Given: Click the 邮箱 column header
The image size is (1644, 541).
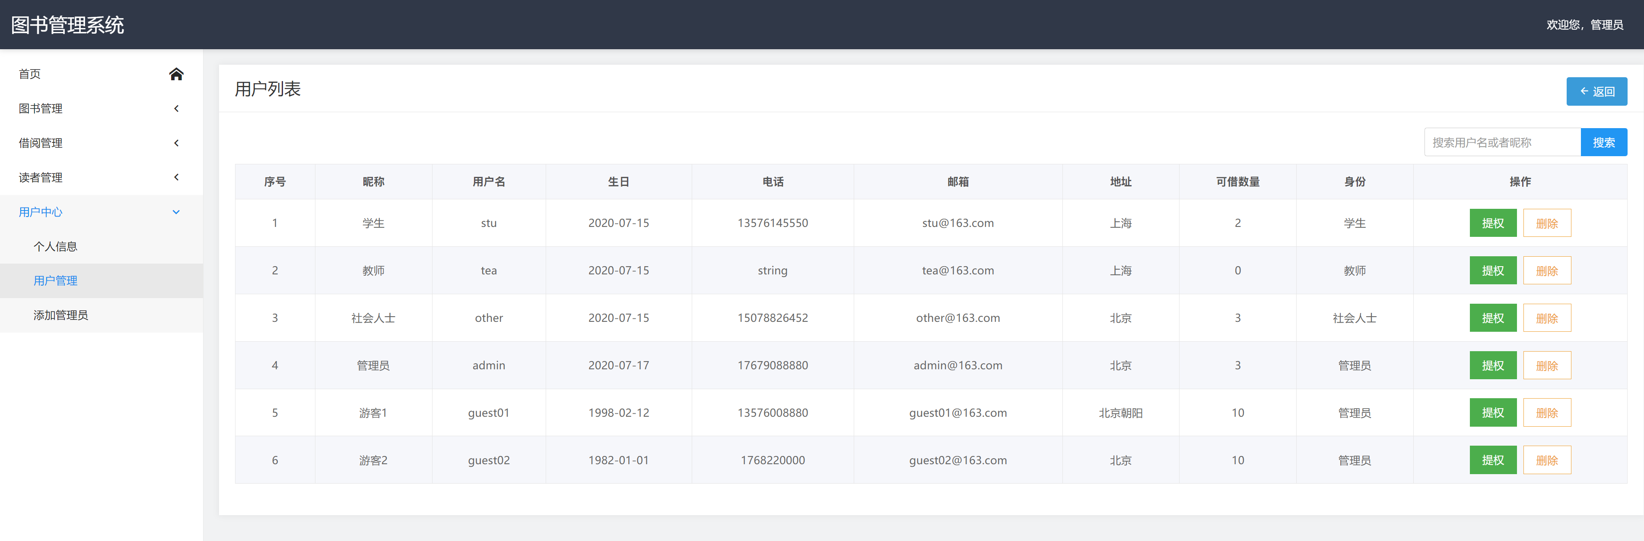Looking at the screenshot, I should click(958, 182).
